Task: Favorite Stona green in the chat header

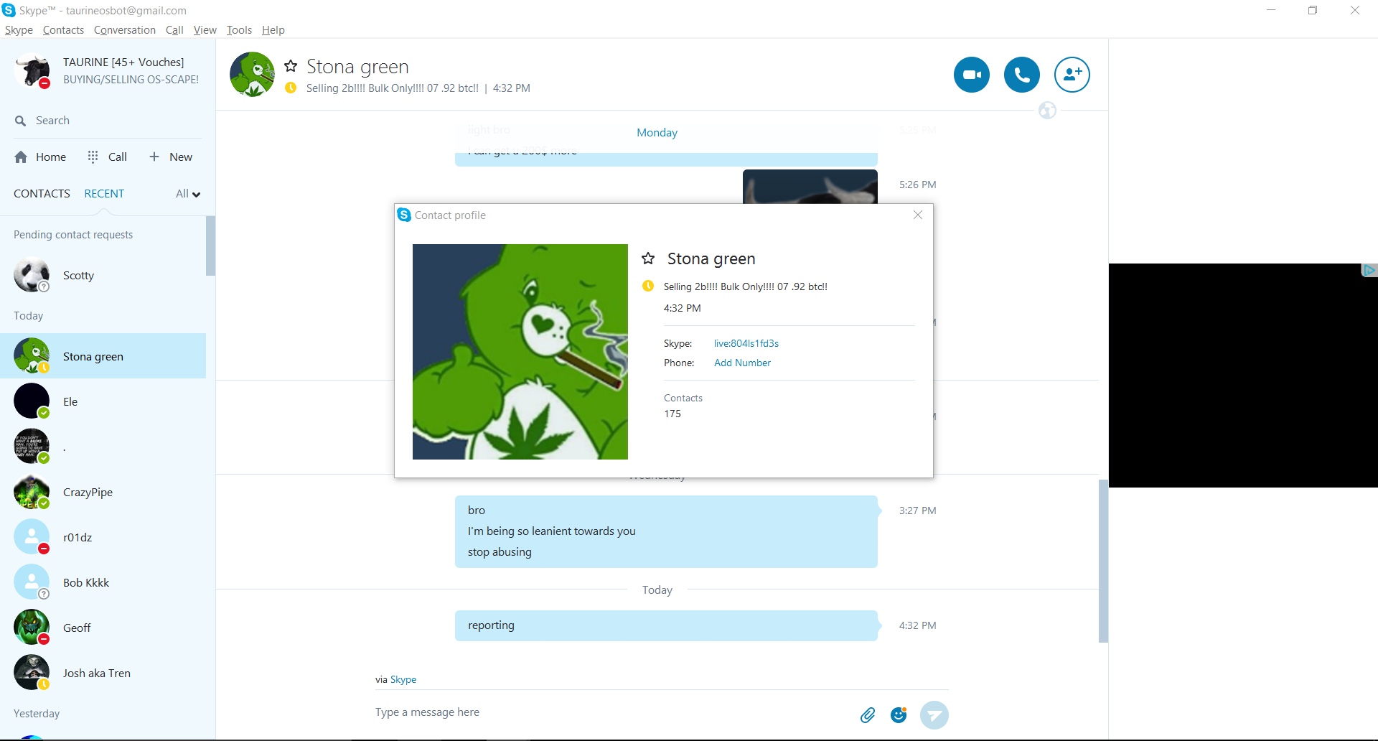Action: pos(291,66)
